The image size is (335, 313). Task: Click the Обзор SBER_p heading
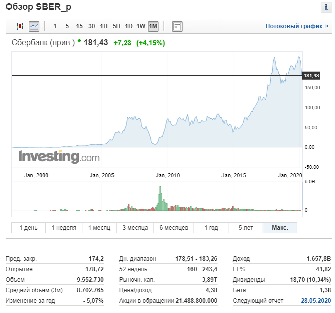tap(38, 7)
